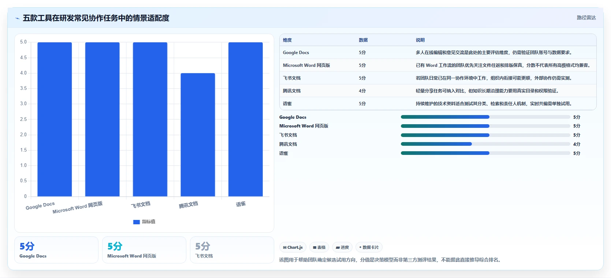Select the 语雀 bar in chart

(x=246, y=119)
